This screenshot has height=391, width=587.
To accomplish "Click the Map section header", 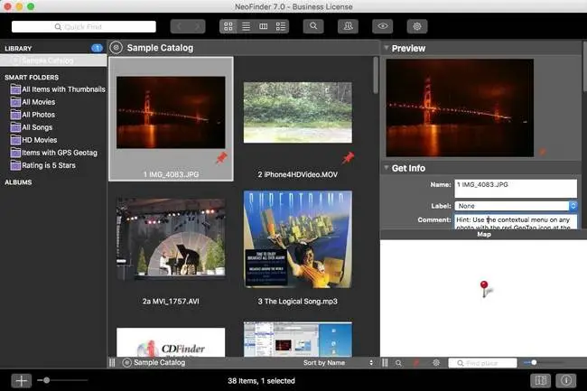I will click(x=484, y=234).
